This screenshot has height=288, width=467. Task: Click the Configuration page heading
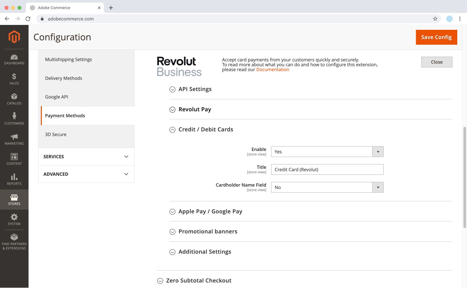coord(62,37)
